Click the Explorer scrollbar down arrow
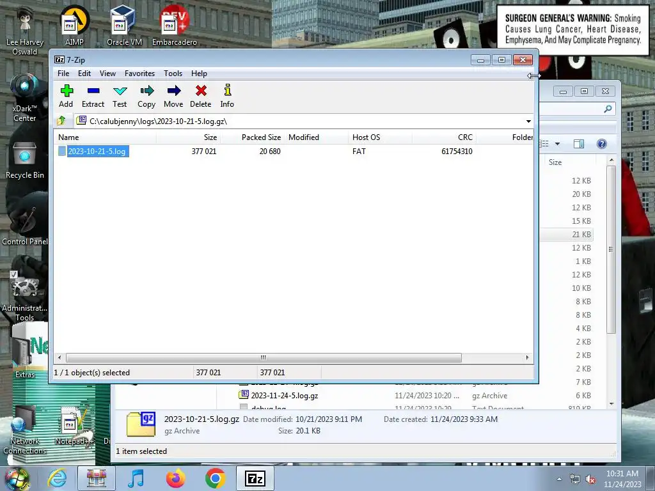Viewport: 655px width, 491px height. point(612,404)
